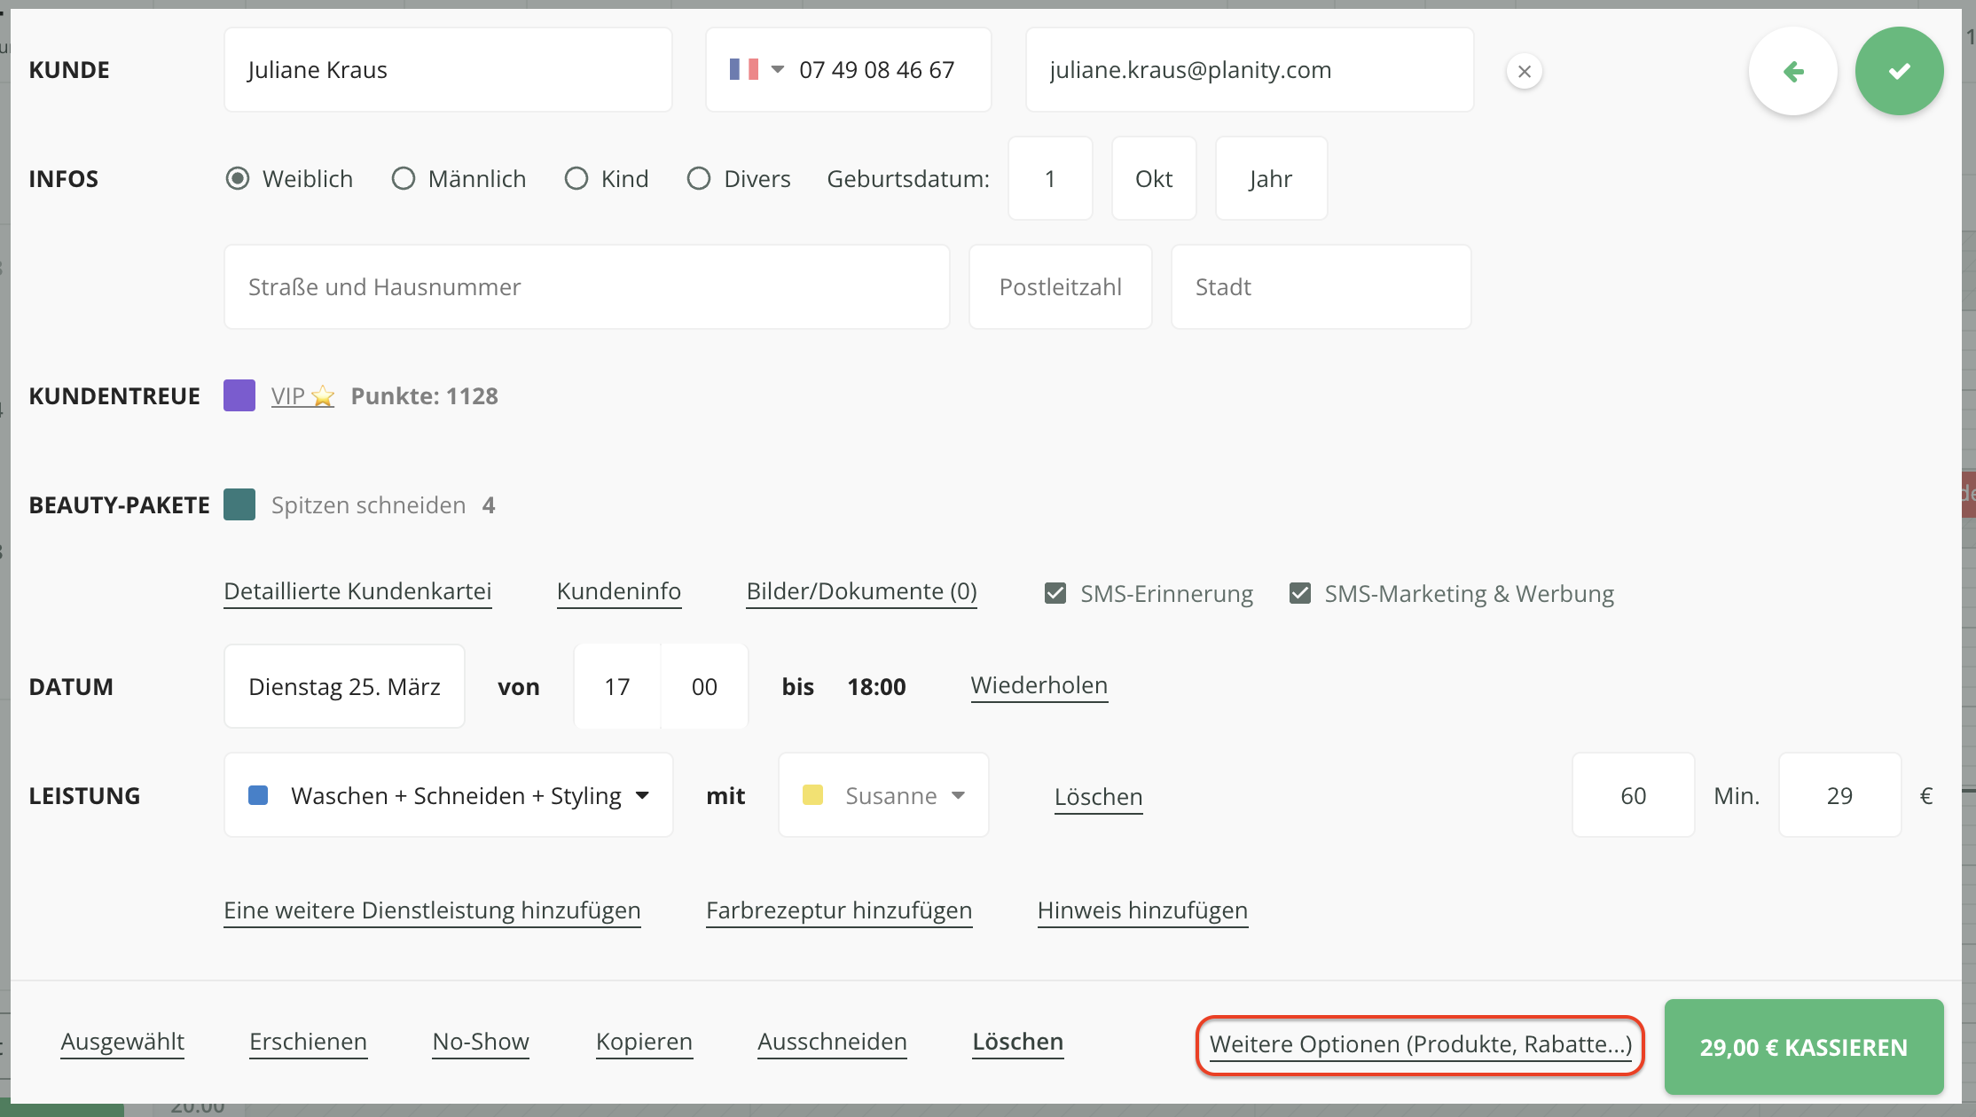Set appointment status to Erschienen
Screen dimensions: 1976x1117
(308, 1042)
